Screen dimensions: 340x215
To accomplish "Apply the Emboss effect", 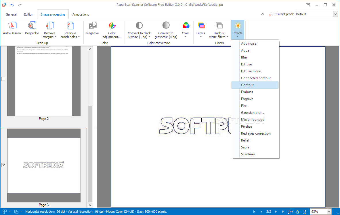I will click(255, 92).
